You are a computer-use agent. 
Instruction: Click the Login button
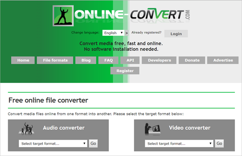pos(176,33)
